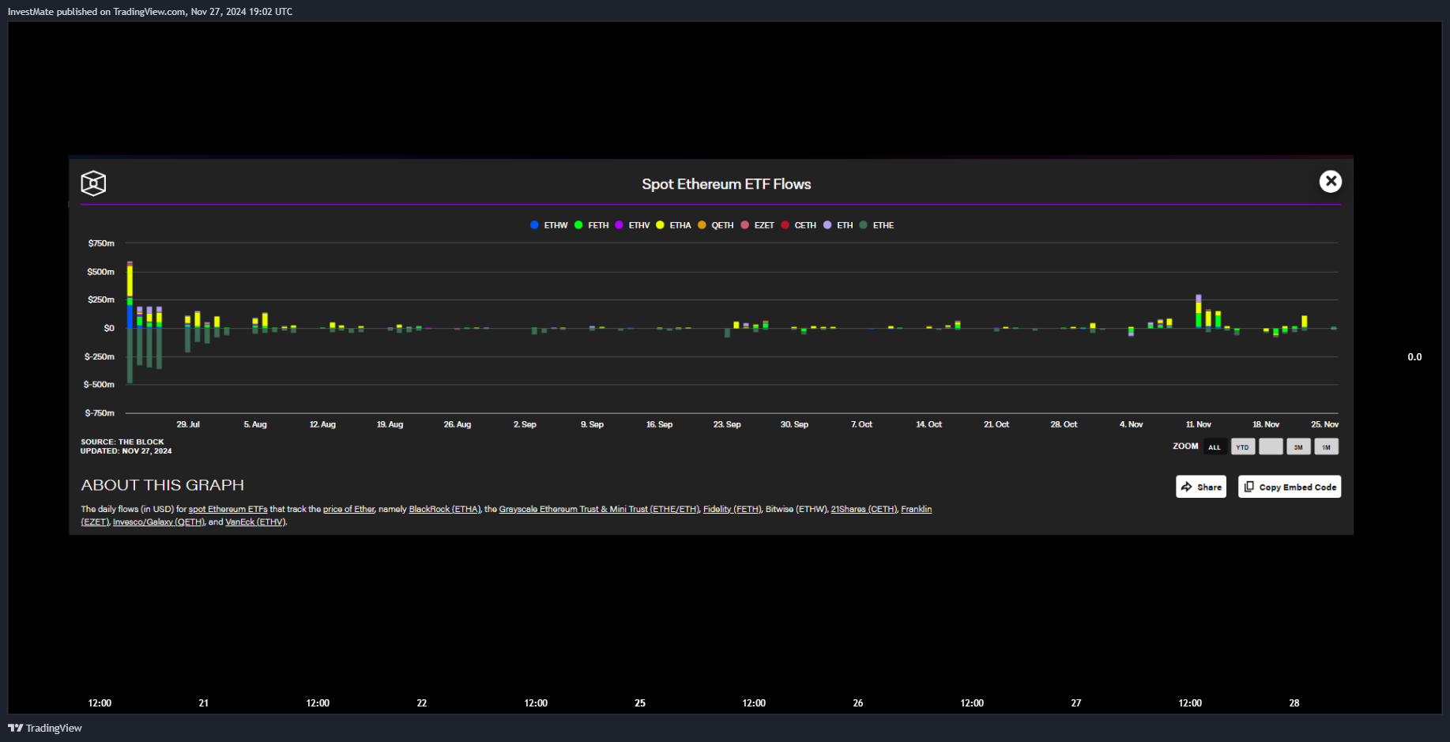1450x742 pixels.
Task: Toggle FETH series in the legend
Action: click(592, 225)
